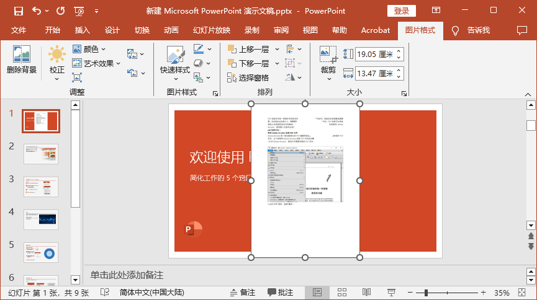Click 删除背景 remove background button
Image resolution: width=537 pixels, height=300 pixels.
[22, 60]
